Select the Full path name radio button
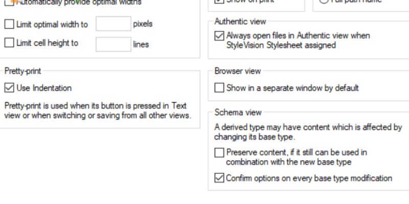Viewport: 409px width, 204px height. pos(324,2)
